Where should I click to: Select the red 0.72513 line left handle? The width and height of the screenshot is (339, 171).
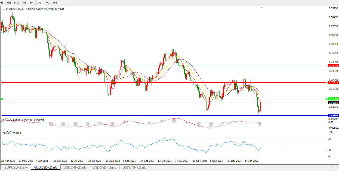(2, 83)
